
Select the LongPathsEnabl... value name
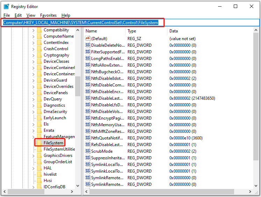coord(108,59)
